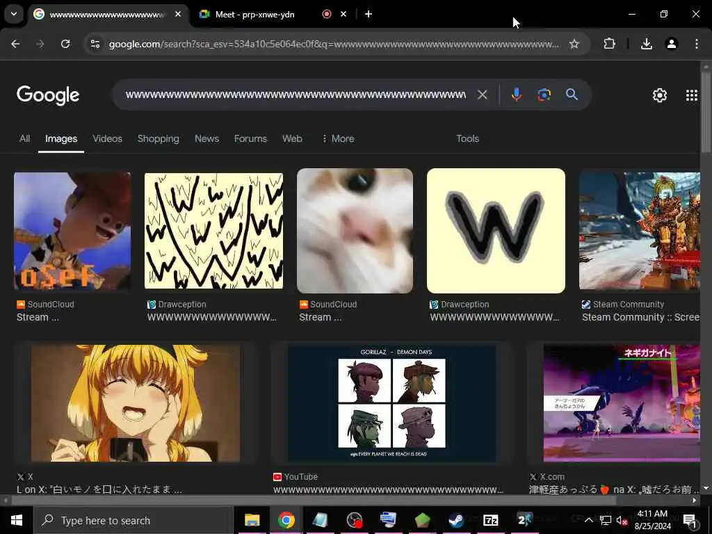
Task: Start voice search with microphone icon
Action: pos(517,95)
